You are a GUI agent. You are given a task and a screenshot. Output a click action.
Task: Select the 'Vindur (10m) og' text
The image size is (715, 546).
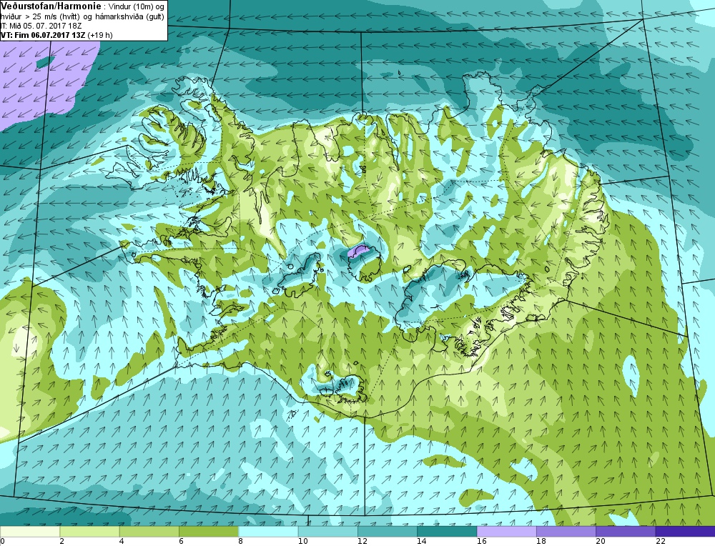[136, 7]
